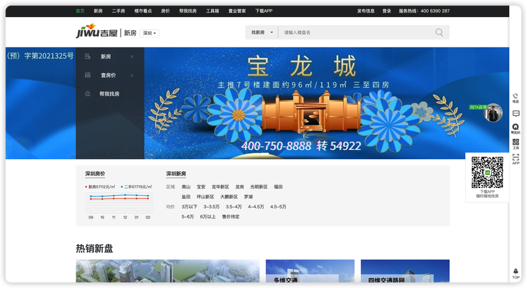
Task: Select price range 3万以下
Action: pyautogui.click(x=190, y=206)
